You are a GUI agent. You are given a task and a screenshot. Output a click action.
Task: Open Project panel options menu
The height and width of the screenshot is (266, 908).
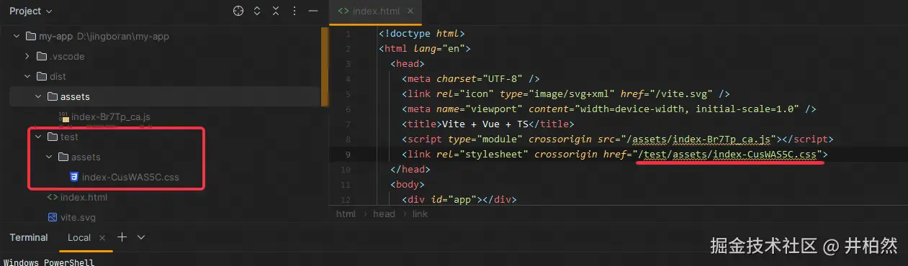(294, 12)
